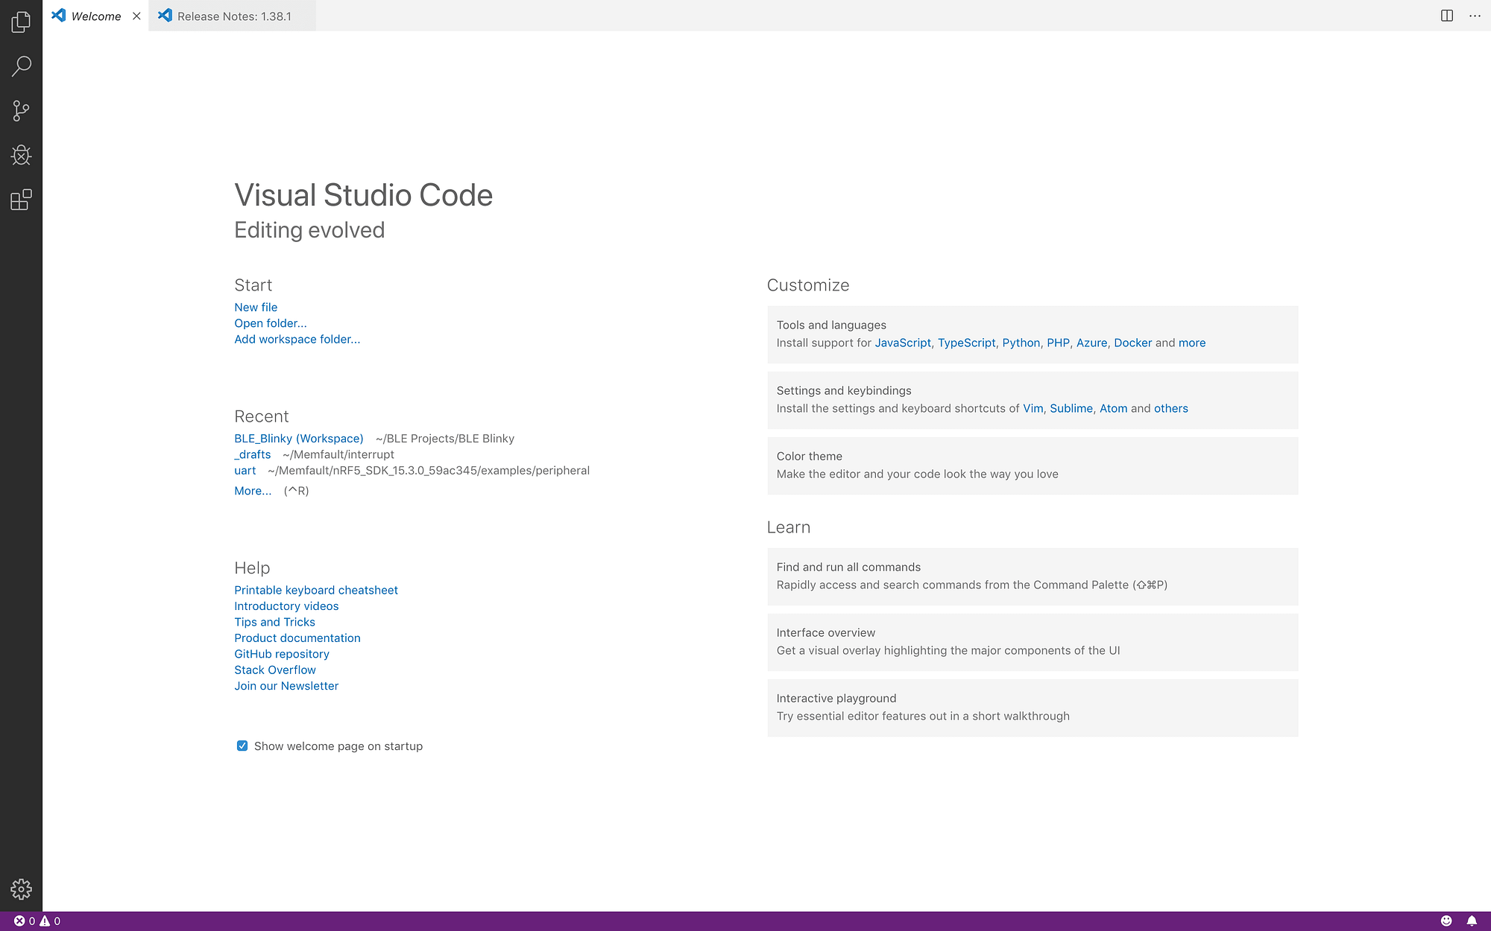This screenshot has width=1491, height=931.
Task: Open the BLE_Blinky workspace link
Action: point(298,438)
